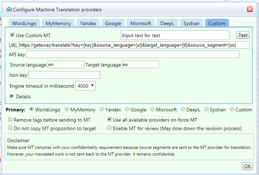The height and width of the screenshot is (175, 259).
Task: Click the OK button
Action: (247, 166)
